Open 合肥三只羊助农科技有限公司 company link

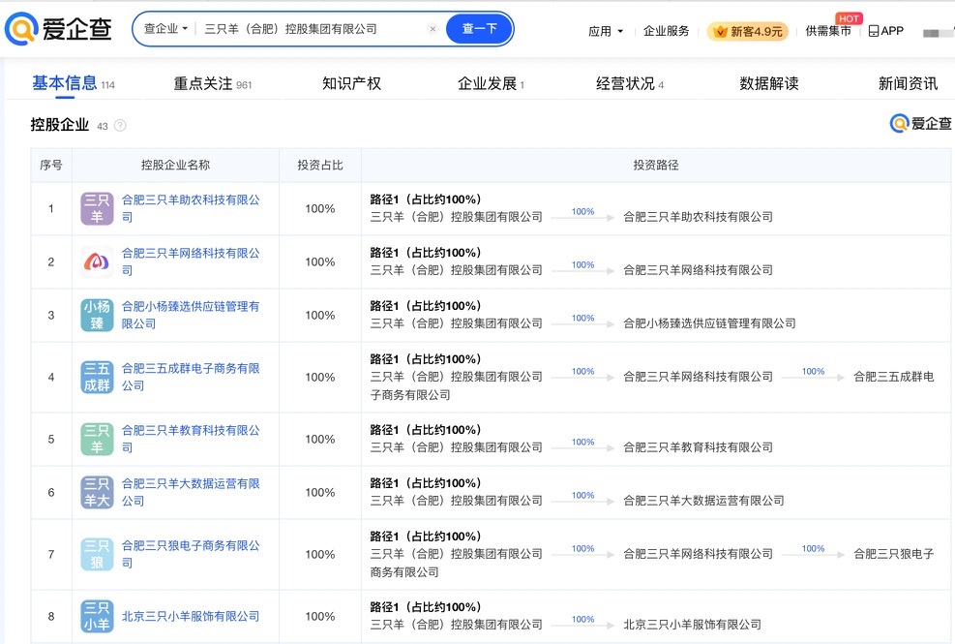point(191,208)
